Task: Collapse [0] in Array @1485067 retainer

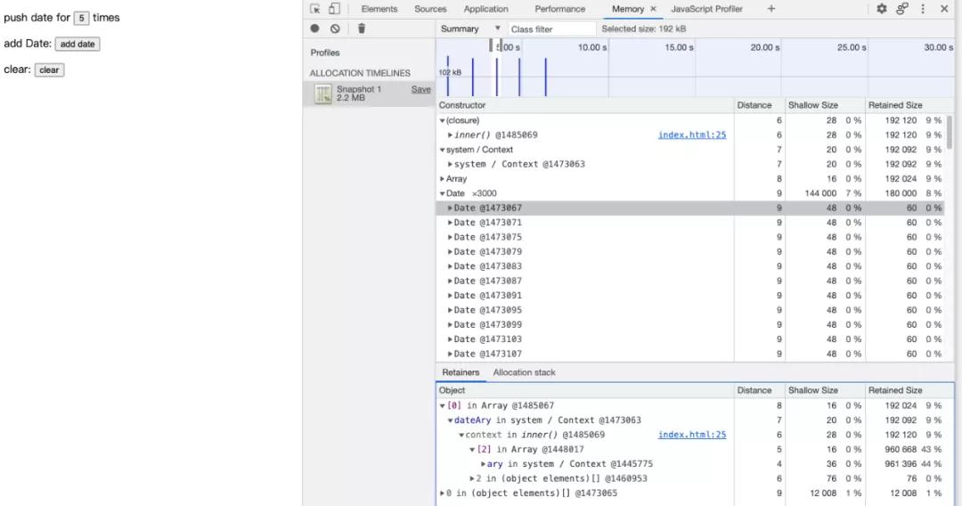Action: click(x=443, y=406)
